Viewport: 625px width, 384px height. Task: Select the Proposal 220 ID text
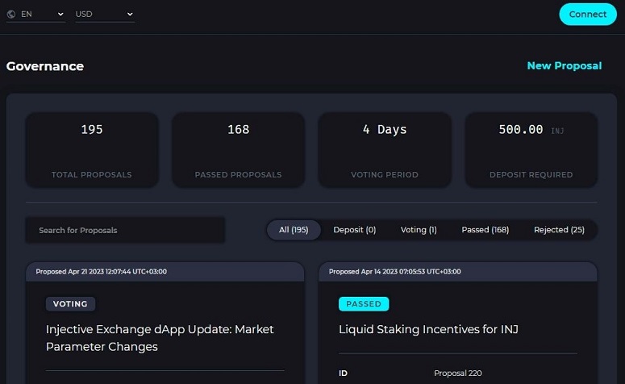coord(458,374)
